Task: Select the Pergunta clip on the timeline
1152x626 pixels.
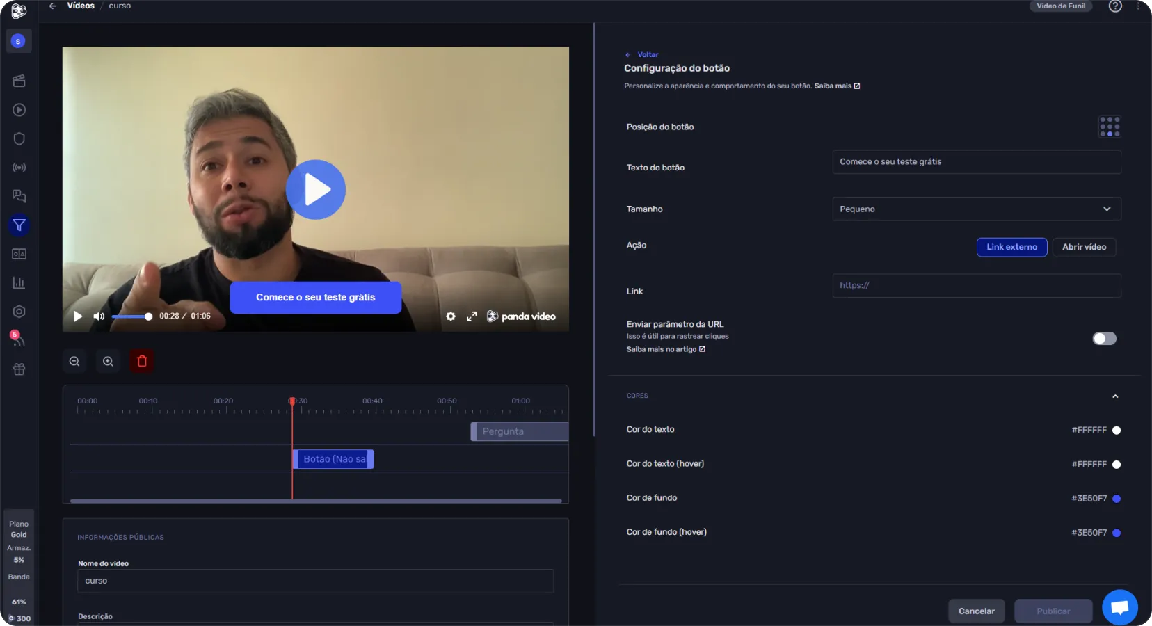Action: point(520,432)
